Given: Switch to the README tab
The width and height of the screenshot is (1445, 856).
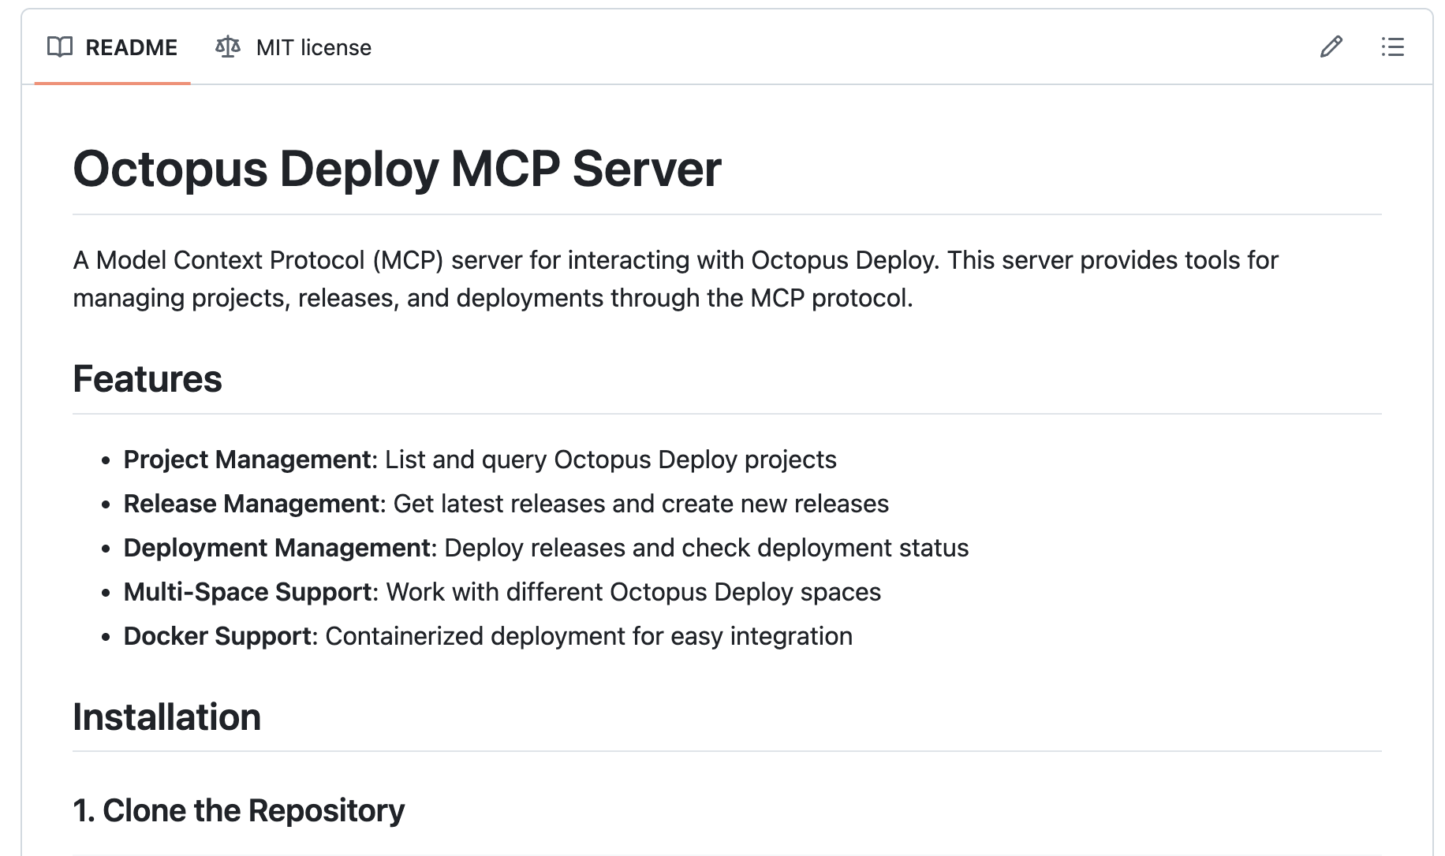Looking at the screenshot, I should pyautogui.click(x=132, y=47).
